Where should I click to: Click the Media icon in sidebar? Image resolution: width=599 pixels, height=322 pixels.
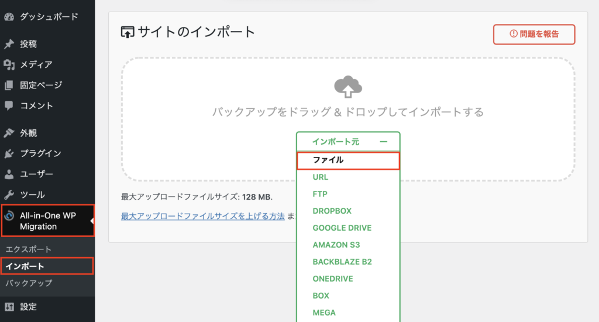click(x=9, y=64)
